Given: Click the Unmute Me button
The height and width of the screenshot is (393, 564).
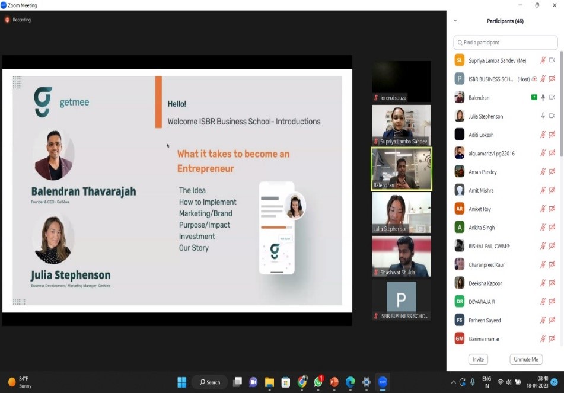Looking at the screenshot, I should coord(526,359).
